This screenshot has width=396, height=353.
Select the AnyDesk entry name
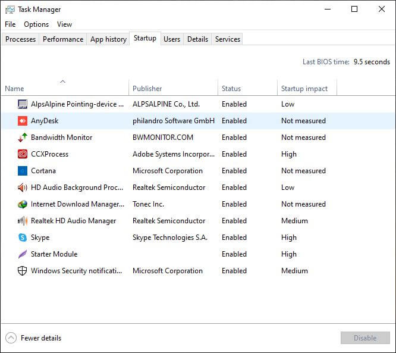pyautogui.click(x=45, y=121)
